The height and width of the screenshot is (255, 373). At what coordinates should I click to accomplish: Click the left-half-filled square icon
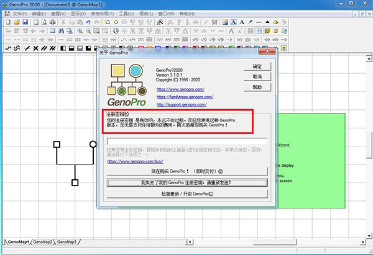tap(63, 48)
